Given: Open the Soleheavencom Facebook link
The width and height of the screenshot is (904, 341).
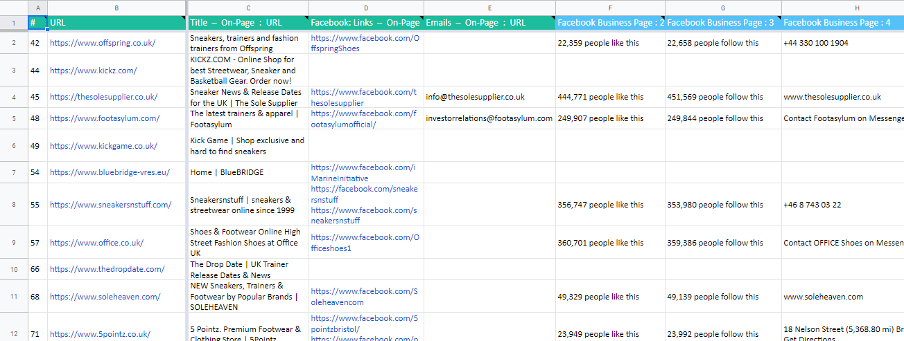Looking at the screenshot, I should pyautogui.click(x=365, y=297).
